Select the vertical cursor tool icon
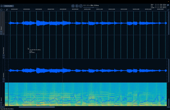The image size is (170, 110). (x=4, y=10)
